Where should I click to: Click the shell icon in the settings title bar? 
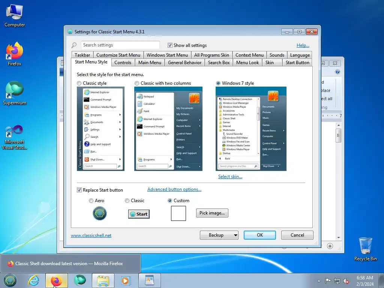click(x=70, y=31)
